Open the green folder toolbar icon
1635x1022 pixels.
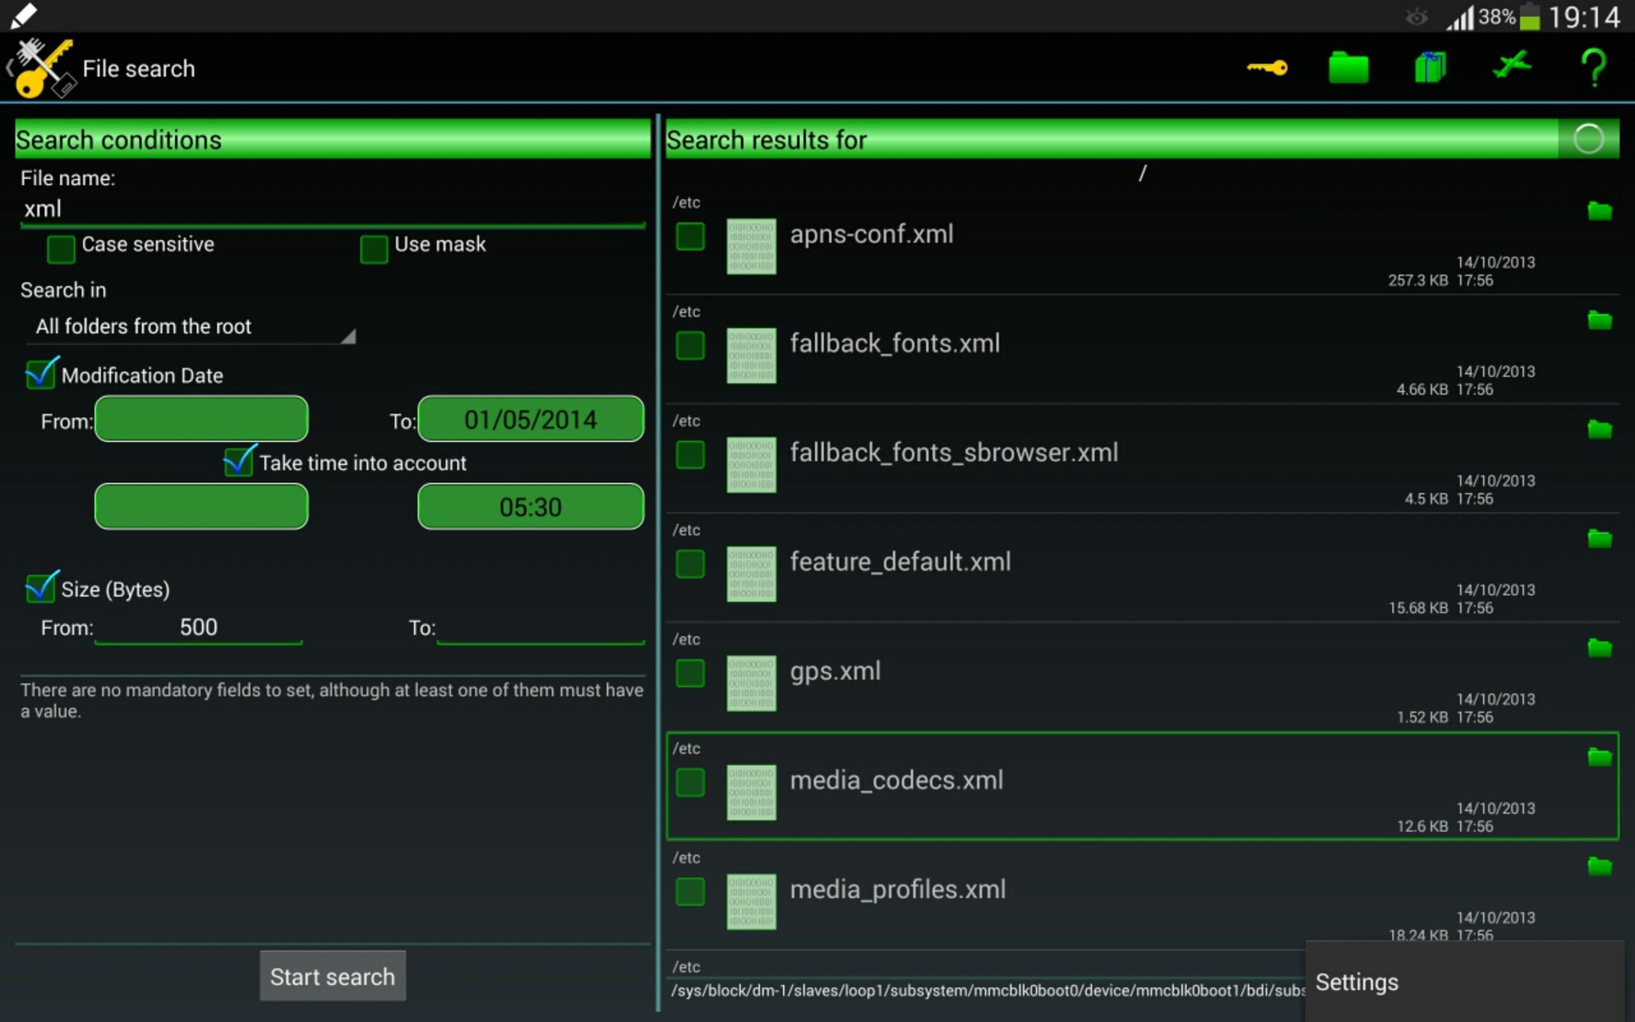[x=1348, y=68]
